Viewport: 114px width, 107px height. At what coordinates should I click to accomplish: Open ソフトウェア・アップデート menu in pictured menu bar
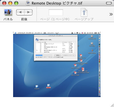coord(26,33)
